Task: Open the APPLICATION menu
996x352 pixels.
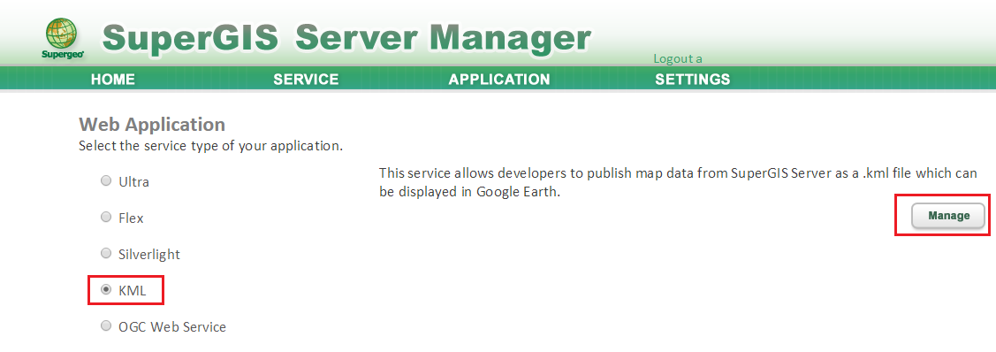Action: click(499, 80)
